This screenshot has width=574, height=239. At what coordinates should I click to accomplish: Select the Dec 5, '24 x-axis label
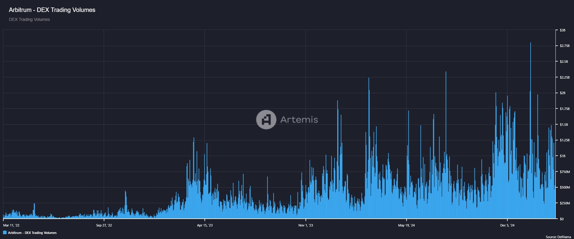click(x=507, y=225)
